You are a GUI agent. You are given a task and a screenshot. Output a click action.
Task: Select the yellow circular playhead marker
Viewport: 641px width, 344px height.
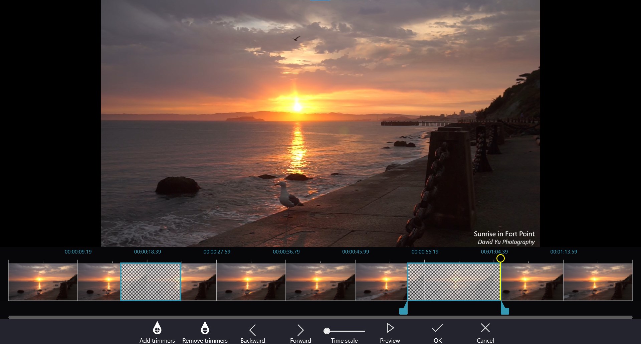(500, 258)
